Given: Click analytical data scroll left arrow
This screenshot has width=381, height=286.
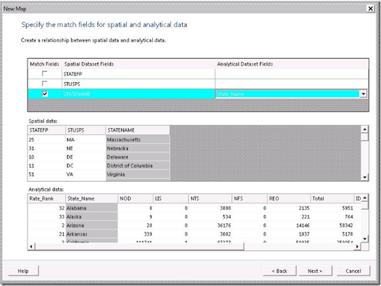Looking at the screenshot, I should [x=31, y=246].
